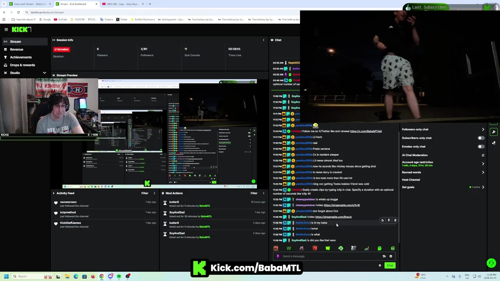Open the hamburger menu beside the Kick logo

6,30
